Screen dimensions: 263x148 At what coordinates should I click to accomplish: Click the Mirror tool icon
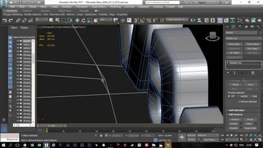tap(193, 20)
